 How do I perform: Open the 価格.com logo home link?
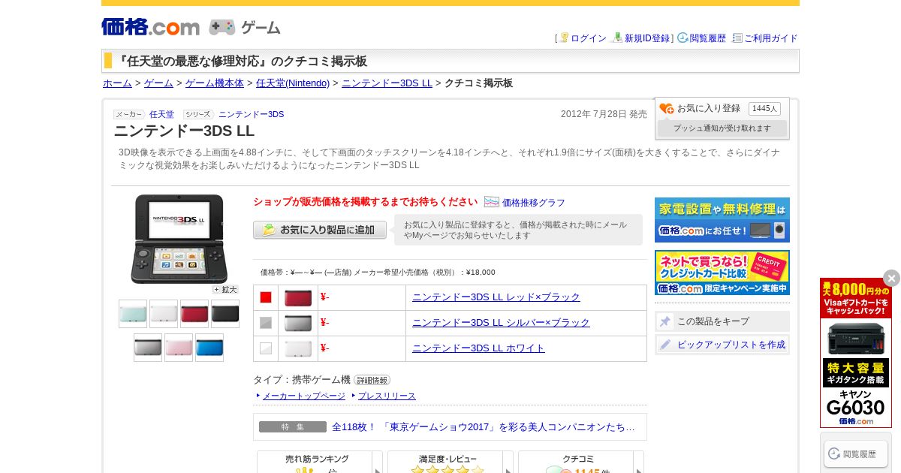pyautogui.click(x=150, y=27)
